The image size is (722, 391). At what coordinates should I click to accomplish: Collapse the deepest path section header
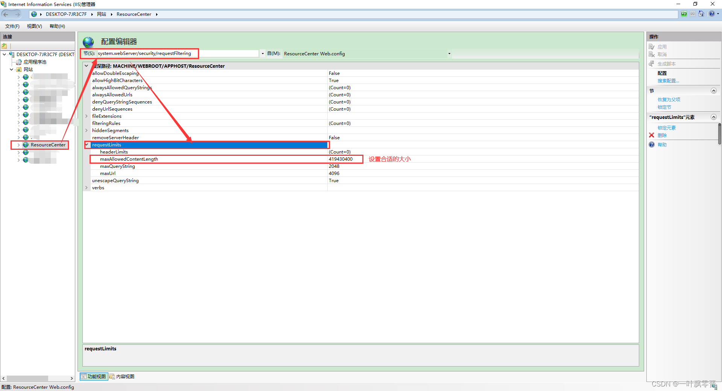87,66
